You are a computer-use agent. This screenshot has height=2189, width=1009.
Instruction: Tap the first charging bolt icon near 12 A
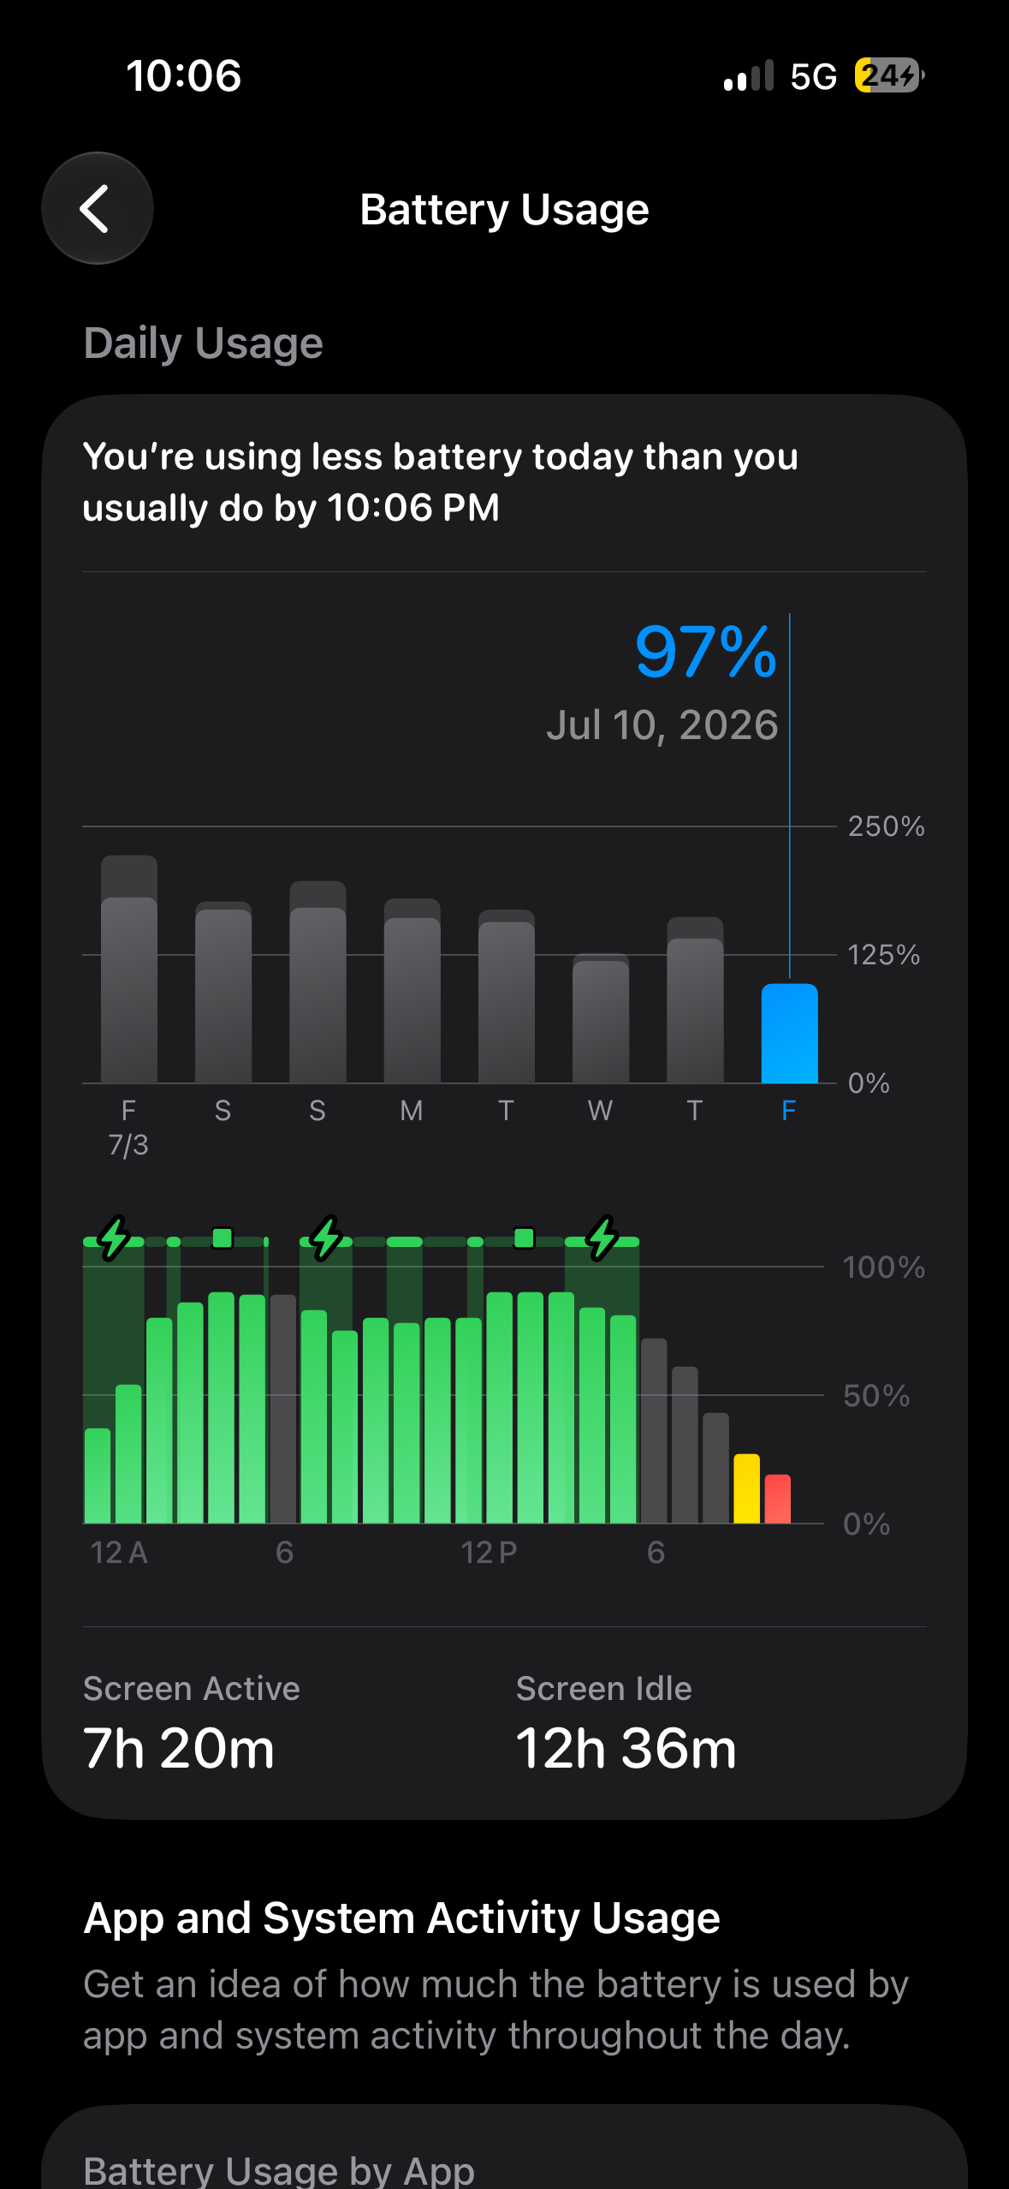pyautogui.click(x=114, y=1238)
